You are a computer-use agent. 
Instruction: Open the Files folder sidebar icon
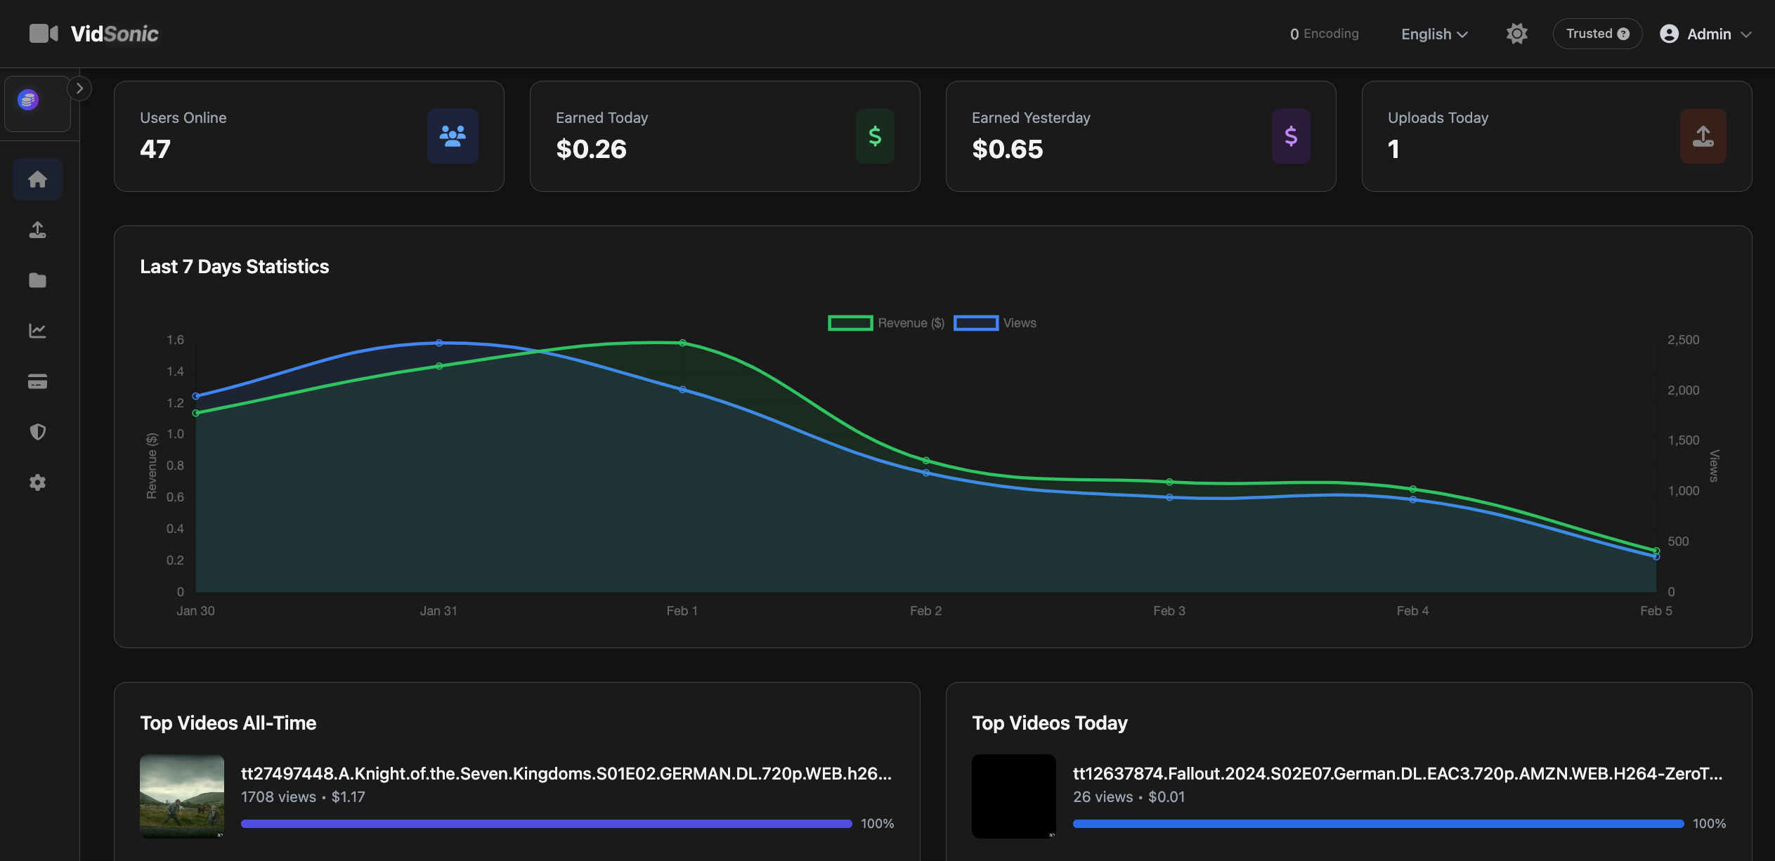(37, 280)
